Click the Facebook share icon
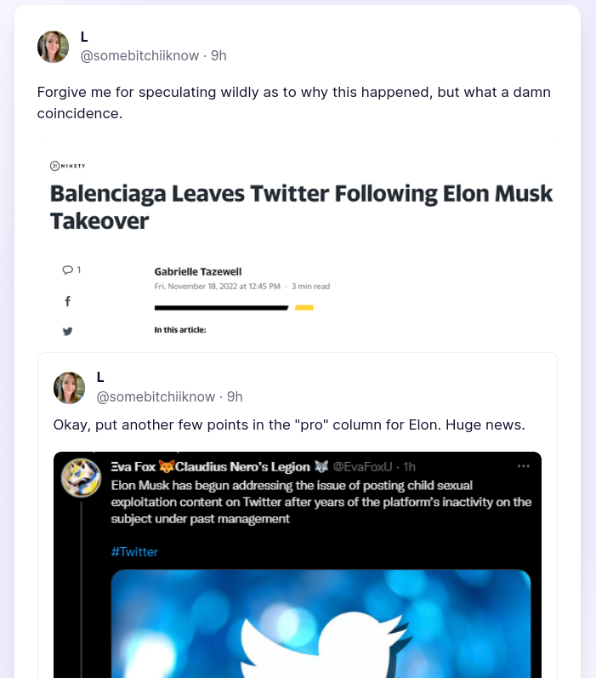 pyautogui.click(x=68, y=301)
